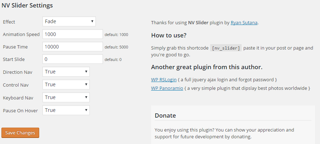Click the [nv_slider] shortcode text
The width and height of the screenshot is (320, 144).
(x=226, y=48)
